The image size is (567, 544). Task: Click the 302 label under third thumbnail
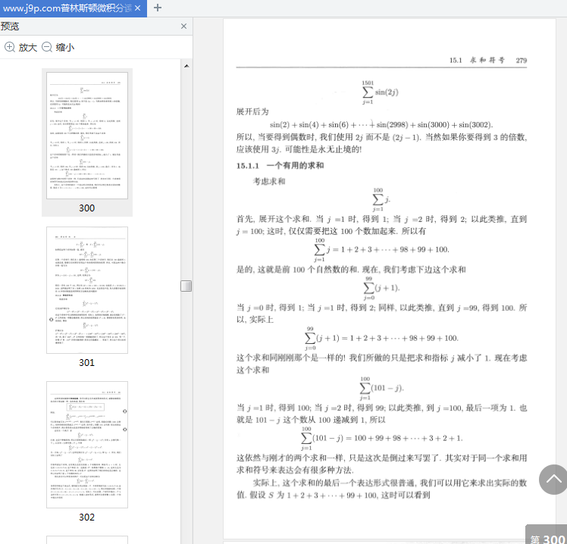(x=86, y=517)
